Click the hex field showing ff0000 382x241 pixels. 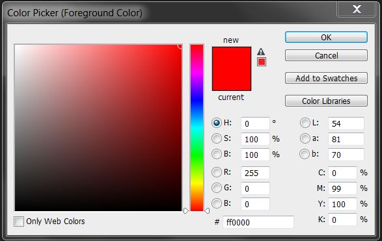pyautogui.click(x=258, y=222)
